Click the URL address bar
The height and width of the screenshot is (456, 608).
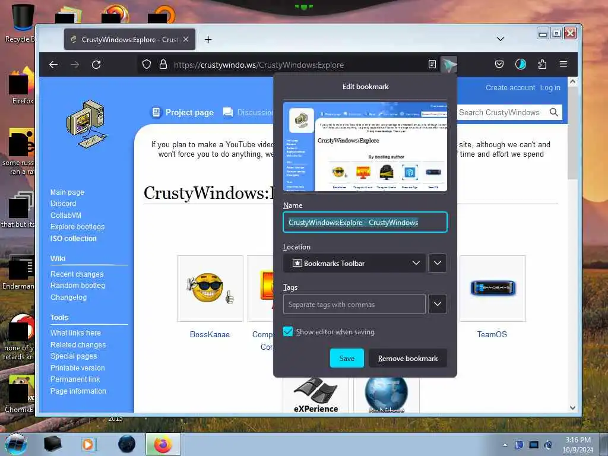[299, 65]
